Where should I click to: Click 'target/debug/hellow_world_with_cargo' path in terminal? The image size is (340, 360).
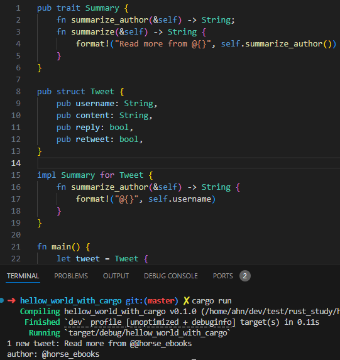pyautogui.click(x=148, y=333)
